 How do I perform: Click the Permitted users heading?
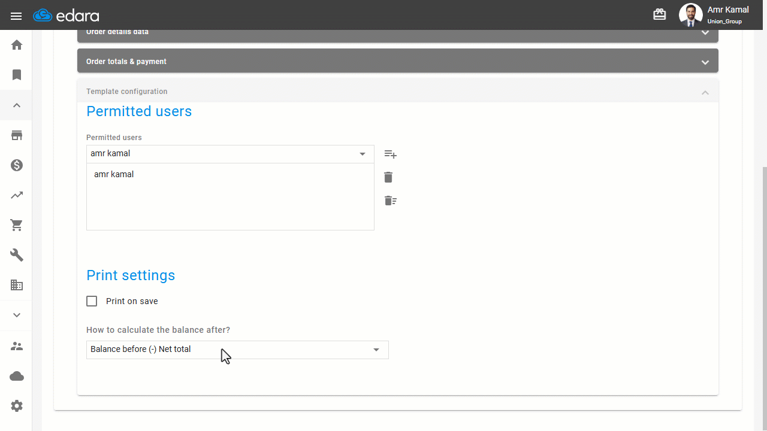(x=139, y=111)
